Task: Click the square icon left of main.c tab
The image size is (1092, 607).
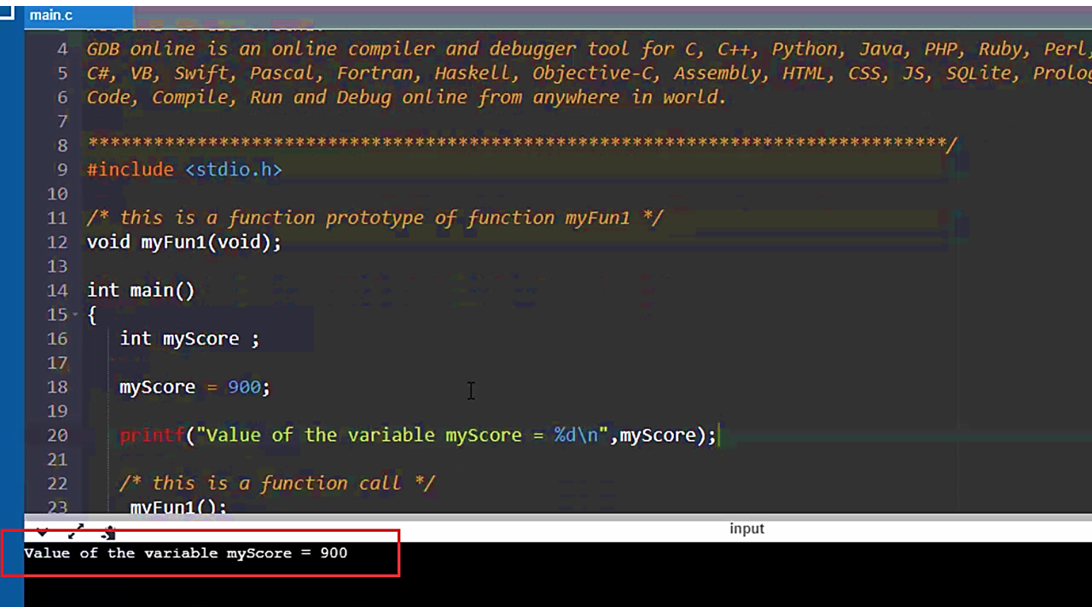Action: coord(8,11)
